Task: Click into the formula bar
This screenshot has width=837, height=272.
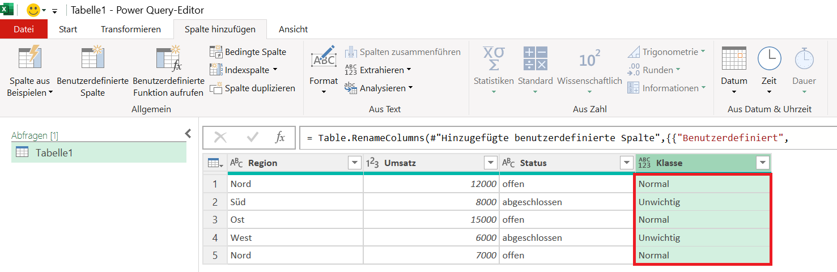Action: tap(568, 138)
